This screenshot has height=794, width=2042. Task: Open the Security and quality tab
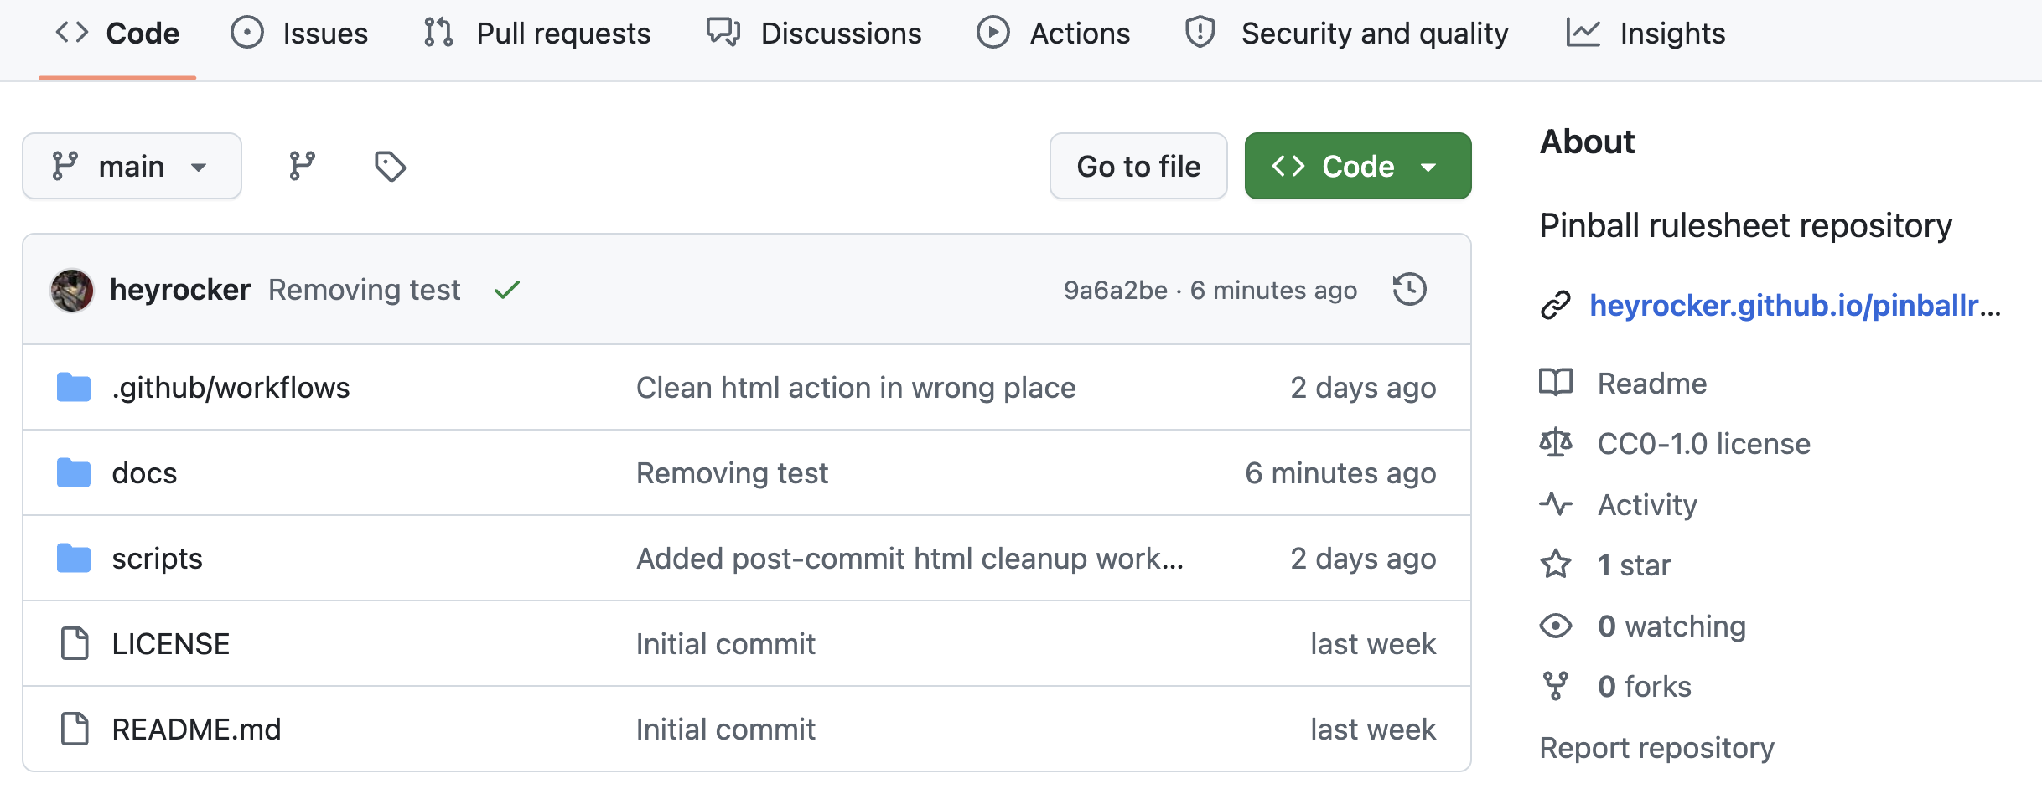coord(1346,34)
